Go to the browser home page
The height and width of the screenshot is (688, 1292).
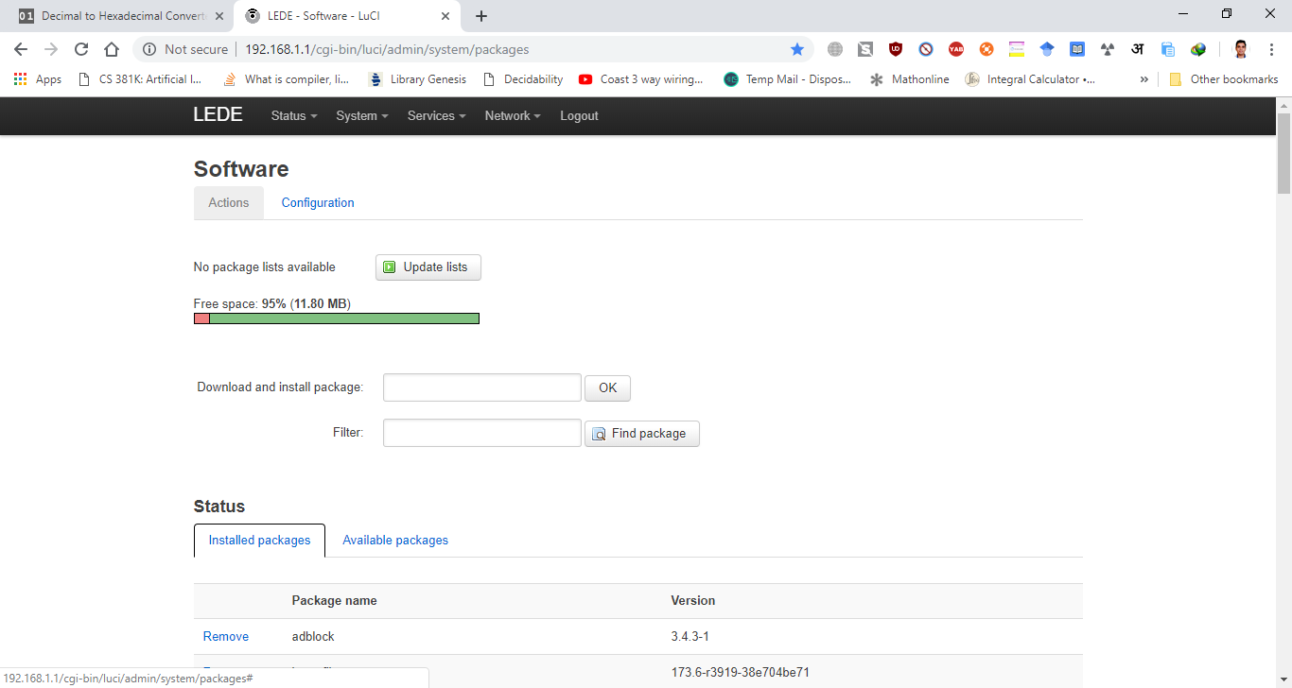pyautogui.click(x=112, y=49)
